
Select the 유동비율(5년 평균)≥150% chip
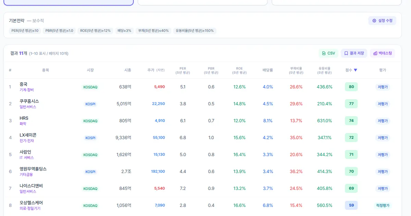(195, 31)
